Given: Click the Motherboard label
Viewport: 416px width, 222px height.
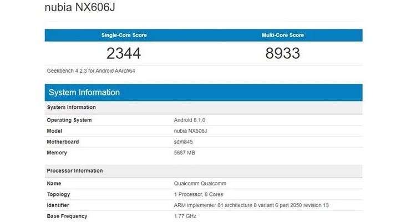Looking at the screenshot, I should pyautogui.click(x=63, y=142).
